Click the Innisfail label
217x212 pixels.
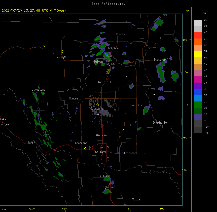(104, 82)
